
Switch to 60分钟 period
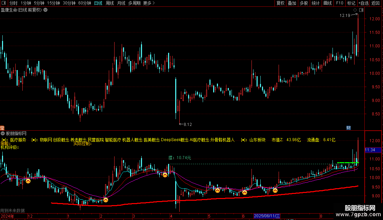point(85,3)
